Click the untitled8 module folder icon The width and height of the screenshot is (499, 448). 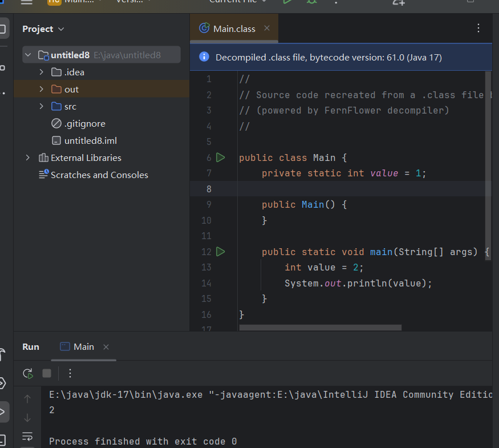coord(43,55)
